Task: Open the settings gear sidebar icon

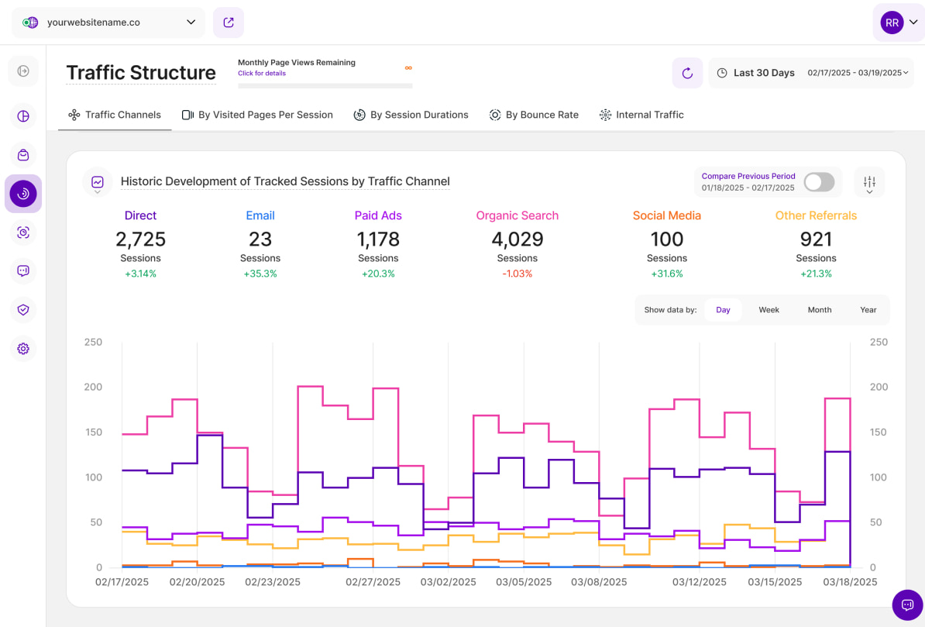Action: tap(23, 349)
